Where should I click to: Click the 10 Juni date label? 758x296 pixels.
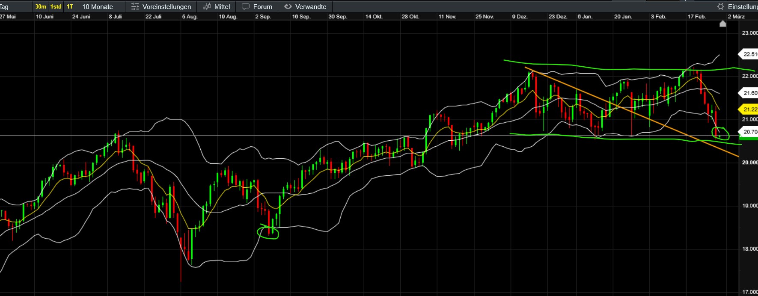[x=45, y=17]
